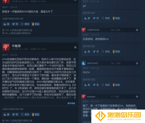Click star icon beside 359724437 review

tap(137, 63)
